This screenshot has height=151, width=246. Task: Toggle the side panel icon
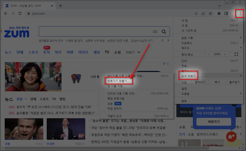[x=226, y=14]
